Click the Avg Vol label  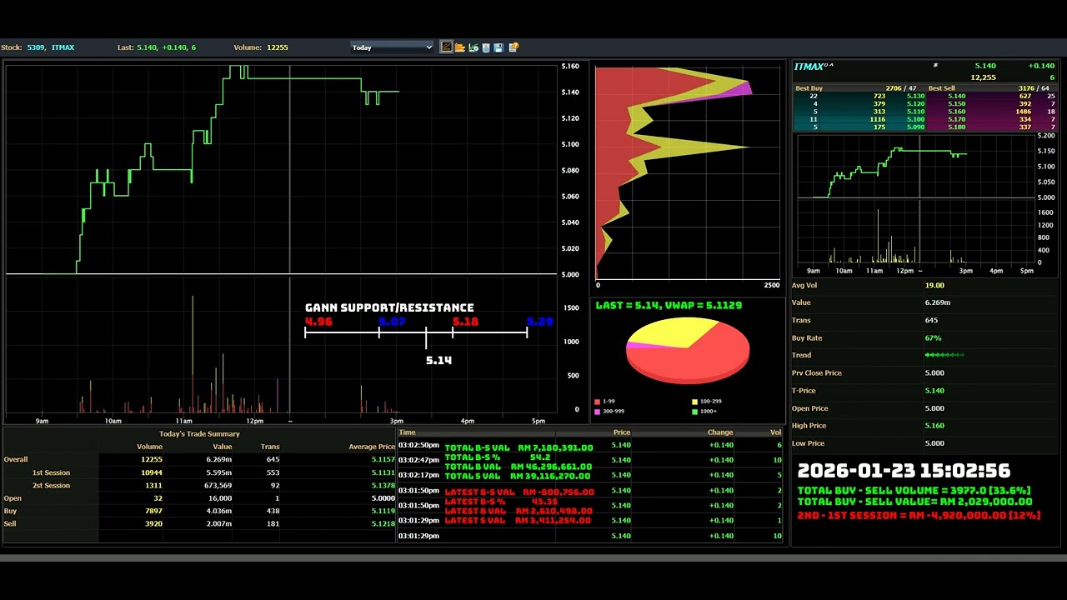click(x=804, y=285)
